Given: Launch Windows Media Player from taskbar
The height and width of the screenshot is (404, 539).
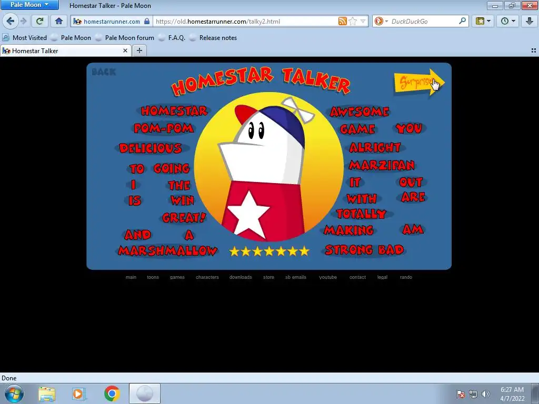Looking at the screenshot, I should pos(79,394).
